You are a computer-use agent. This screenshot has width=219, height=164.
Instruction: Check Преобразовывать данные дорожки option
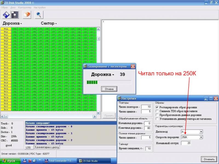157,115
